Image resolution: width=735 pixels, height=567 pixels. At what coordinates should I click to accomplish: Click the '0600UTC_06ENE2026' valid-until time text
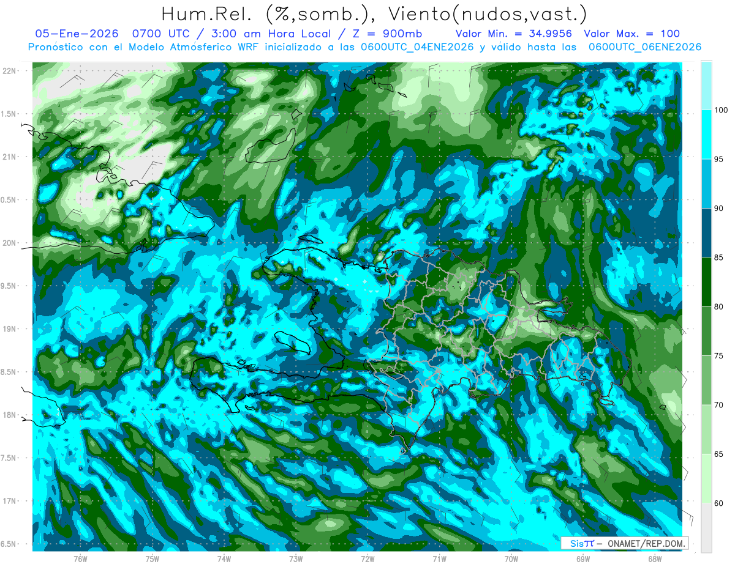645,47
